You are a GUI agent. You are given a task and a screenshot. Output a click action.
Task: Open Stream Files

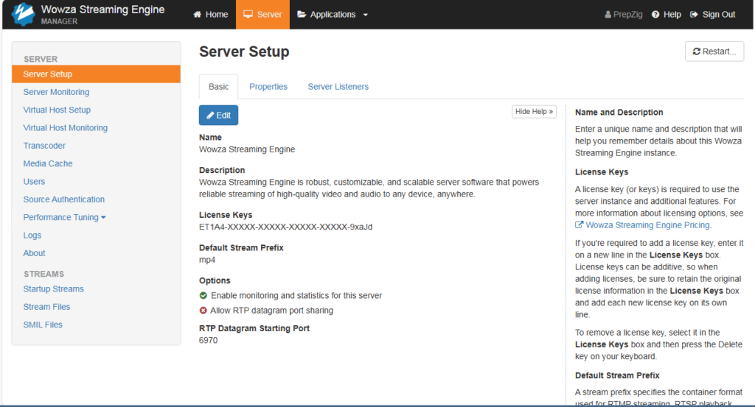coord(46,307)
